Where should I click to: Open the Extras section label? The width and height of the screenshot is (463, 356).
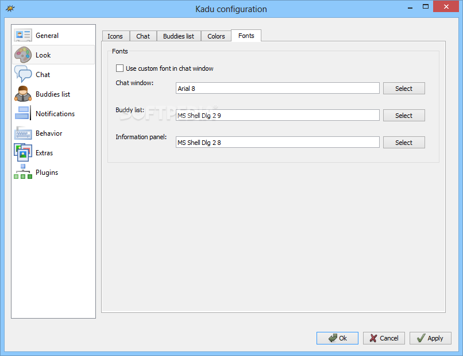pos(44,153)
